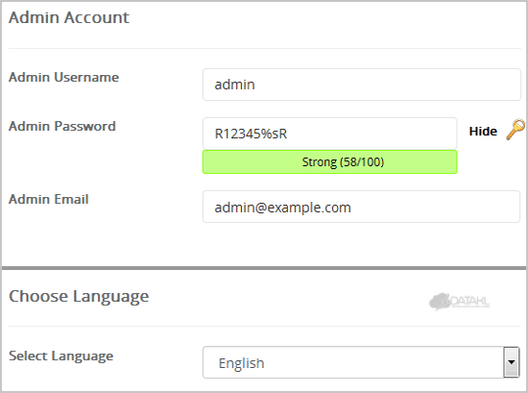Click the admin@example.com text in email field
Viewport: 528px width, 393px height.
click(x=283, y=208)
